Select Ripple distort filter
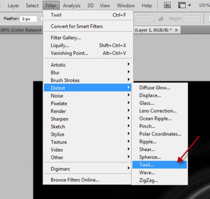This screenshot has width=210, height=199. coord(160,142)
